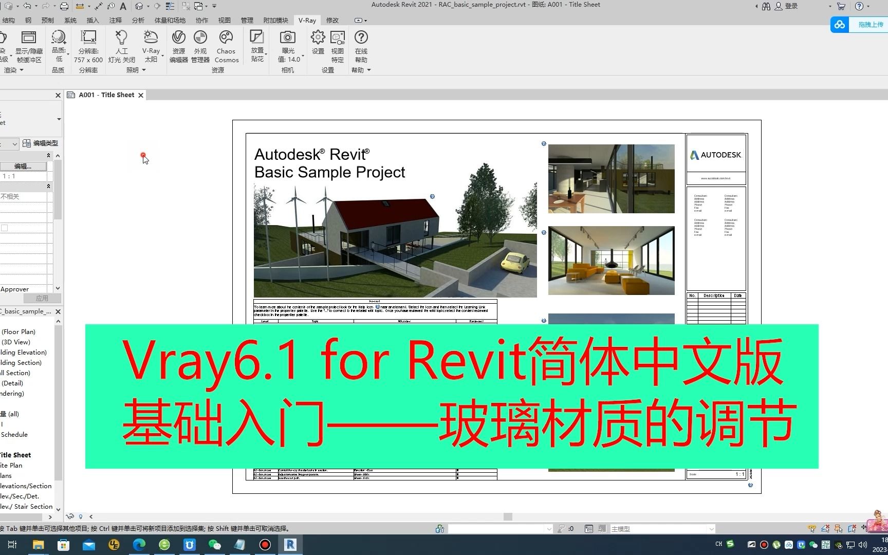This screenshot has width=888, height=555.
Task: Open WeChat from the Windows taskbar
Action: [215, 545]
